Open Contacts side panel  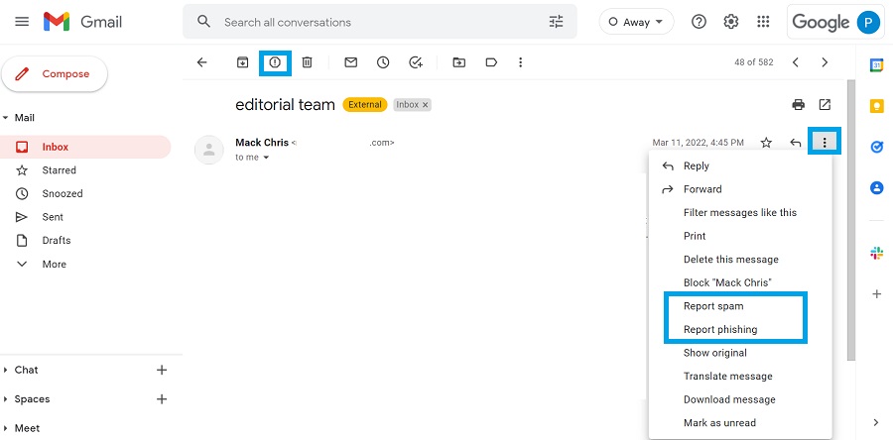pos(876,187)
